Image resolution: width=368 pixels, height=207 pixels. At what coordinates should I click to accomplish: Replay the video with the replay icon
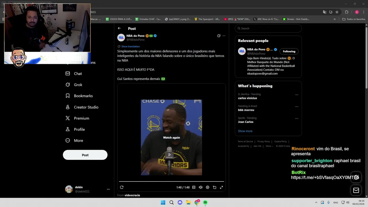(x=122, y=187)
